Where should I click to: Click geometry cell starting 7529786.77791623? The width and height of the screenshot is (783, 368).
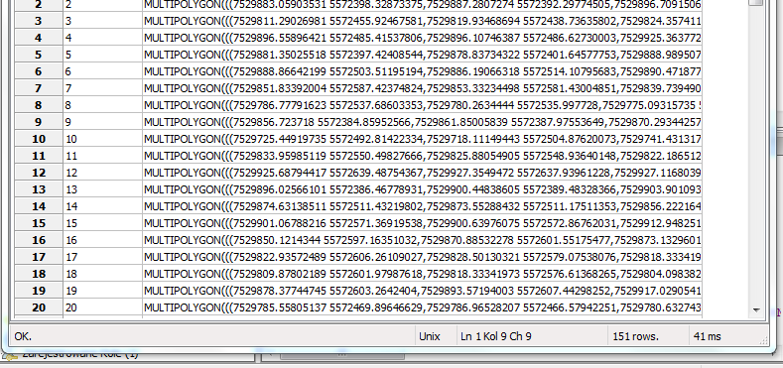[x=423, y=105]
